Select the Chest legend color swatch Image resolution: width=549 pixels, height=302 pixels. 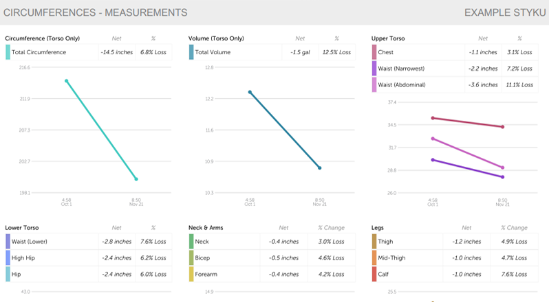(x=374, y=52)
